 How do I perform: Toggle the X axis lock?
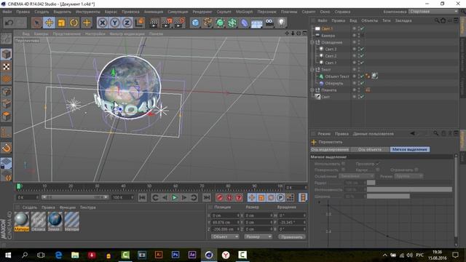[x=103, y=23]
